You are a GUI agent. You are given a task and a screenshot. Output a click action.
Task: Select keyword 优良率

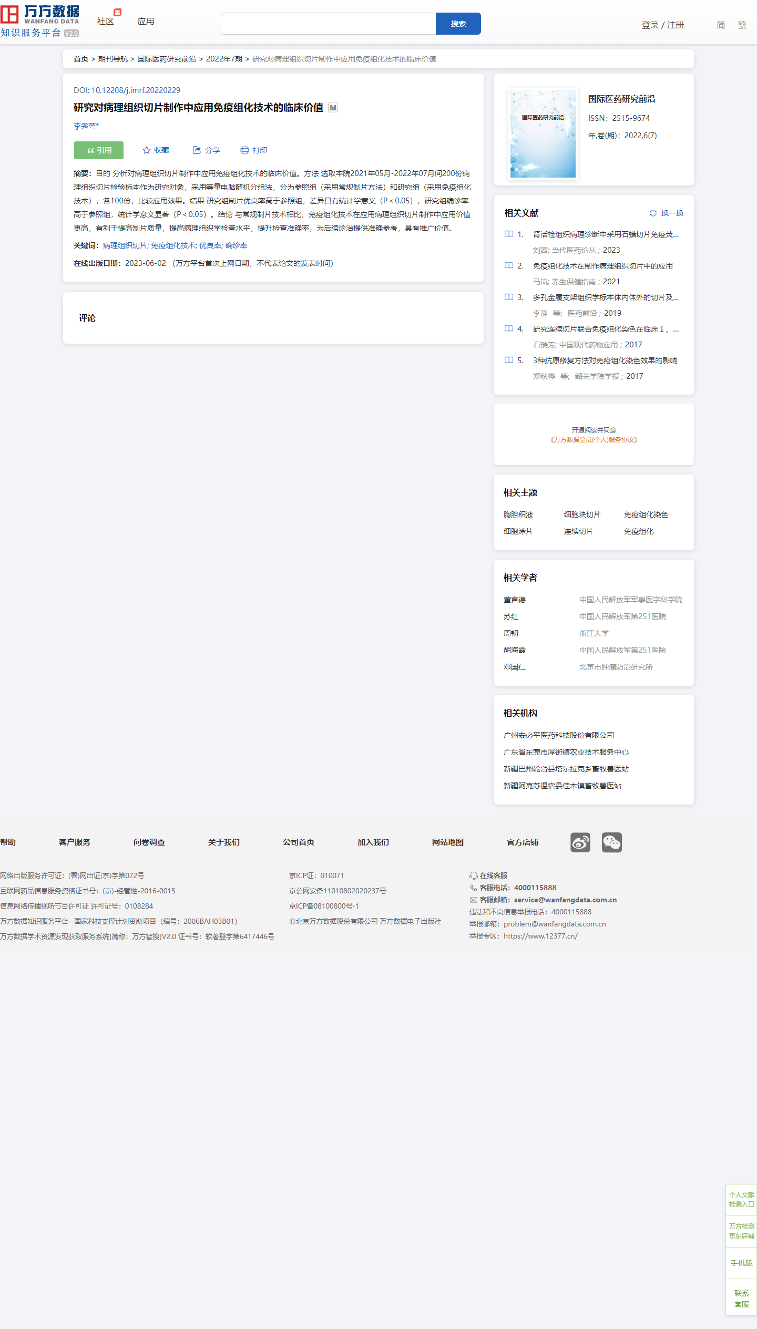[210, 245]
